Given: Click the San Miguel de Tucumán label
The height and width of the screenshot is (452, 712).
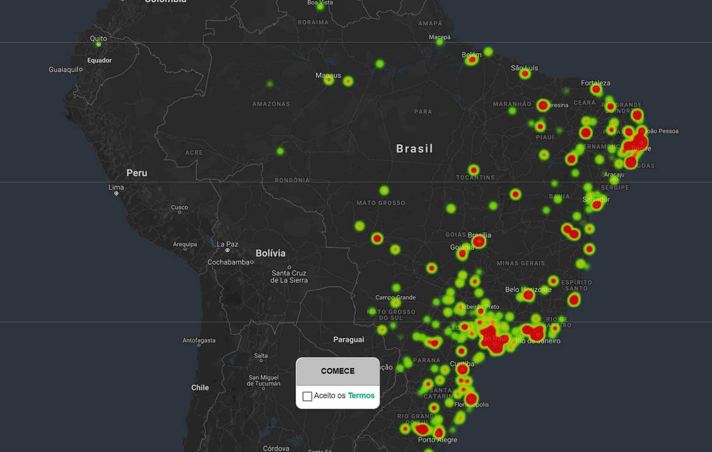Looking at the screenshot, I should click(x=264, y=380).
